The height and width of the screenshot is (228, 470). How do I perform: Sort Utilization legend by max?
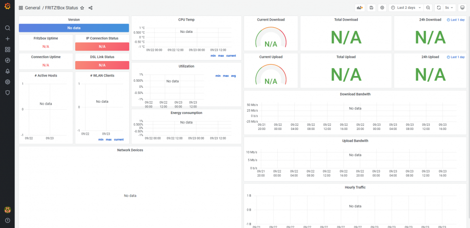point(226,76)
